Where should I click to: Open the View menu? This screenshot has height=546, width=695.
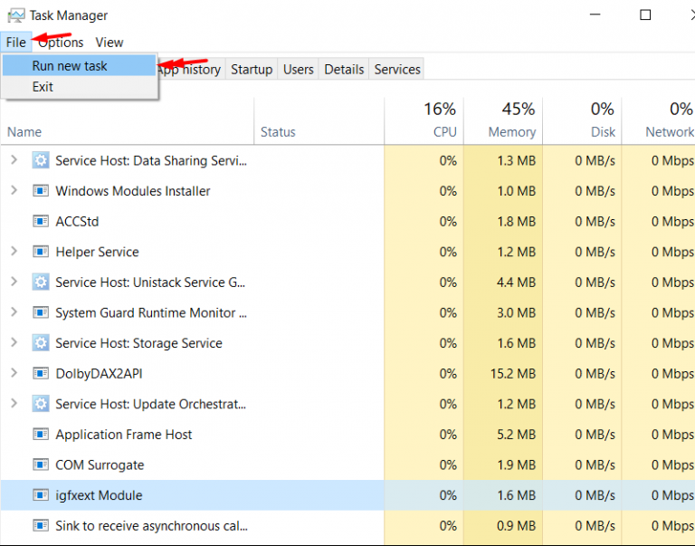click(x=109, y=43)
